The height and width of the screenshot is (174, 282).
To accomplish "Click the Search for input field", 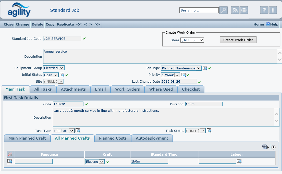I will [199, 10].
